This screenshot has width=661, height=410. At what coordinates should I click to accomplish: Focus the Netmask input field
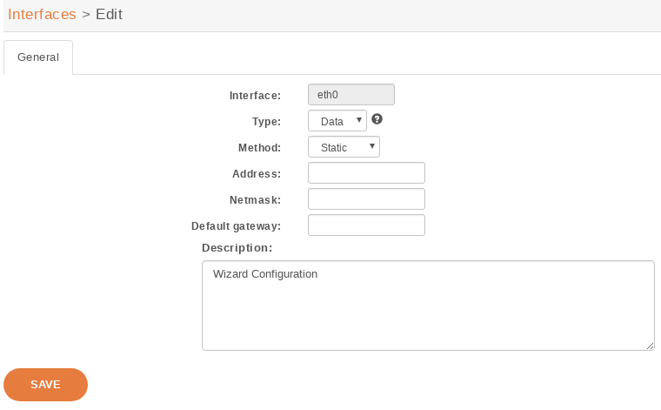[x=366, y=199]
